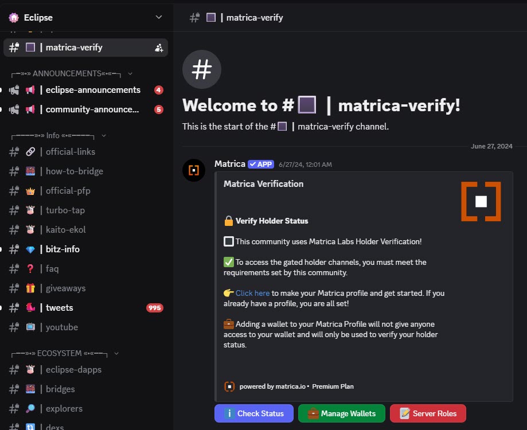The image size is (527, 430).
Task: Click the megaphone icon beside eclipse-announcements
Action: tap(30, 90)
